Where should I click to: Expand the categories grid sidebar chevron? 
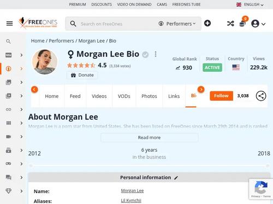click(21, 123)
